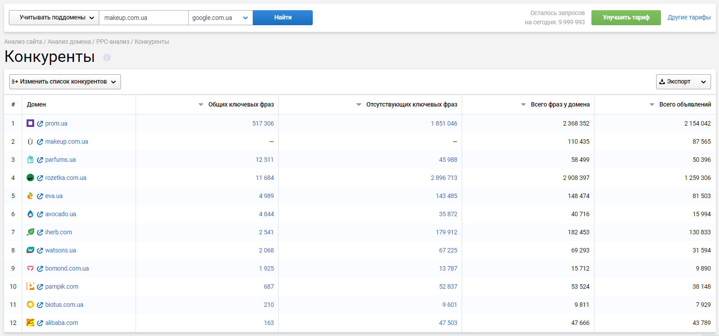This screenshot has width=719, height=336.
Task: Click the eva.ua orange favicon
Action: coord(30,195)
